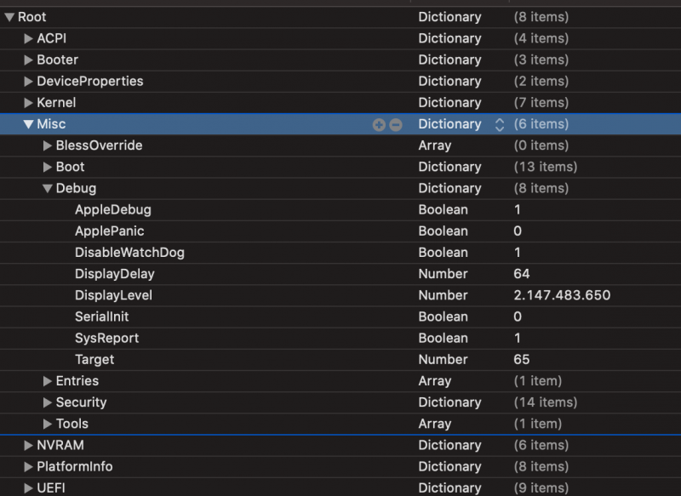Screen dimensions: 681x496
Task: Expand the BlessOverride array
Action: pos(48,145)
